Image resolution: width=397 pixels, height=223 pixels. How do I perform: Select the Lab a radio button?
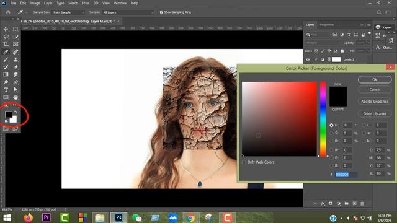pyautogui.click(x=364, y=133)
